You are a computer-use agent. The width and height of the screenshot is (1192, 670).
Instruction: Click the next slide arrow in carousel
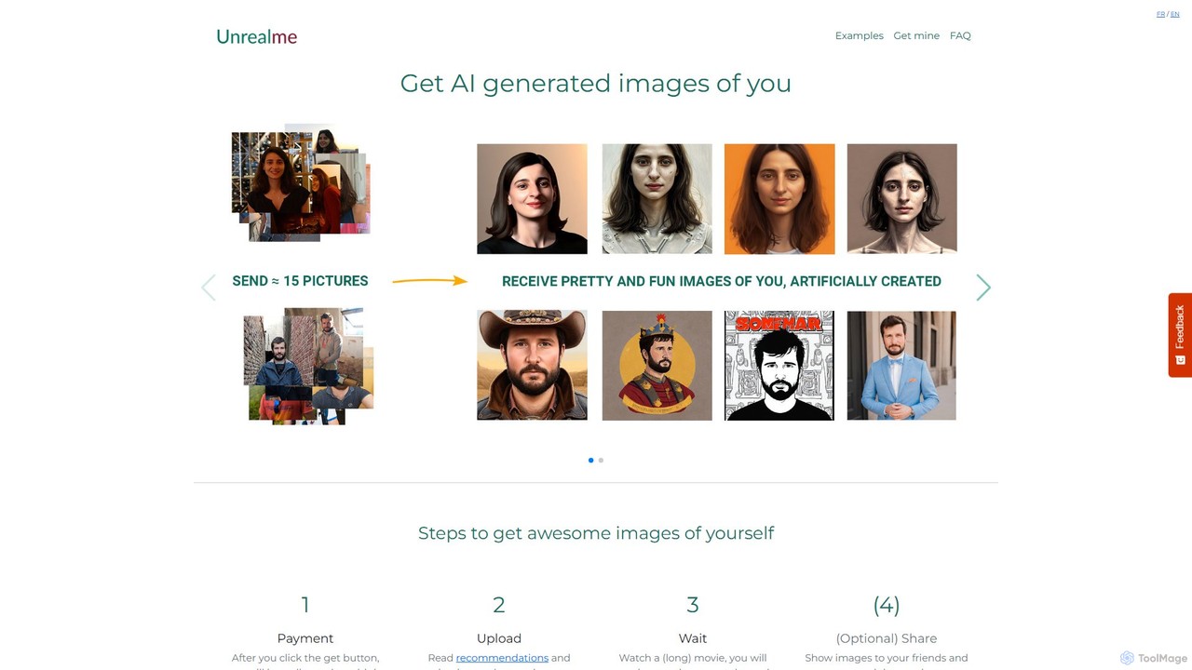coord(983,288)
